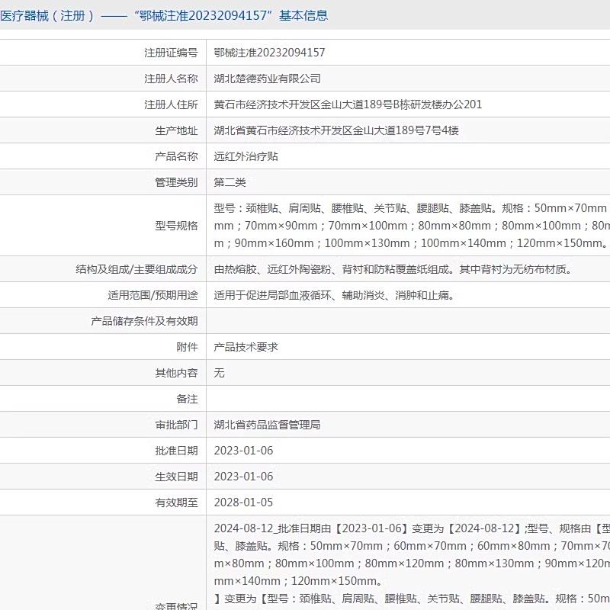Click the model line starting 型号：颈椎贴

click(x=412, y=208)
